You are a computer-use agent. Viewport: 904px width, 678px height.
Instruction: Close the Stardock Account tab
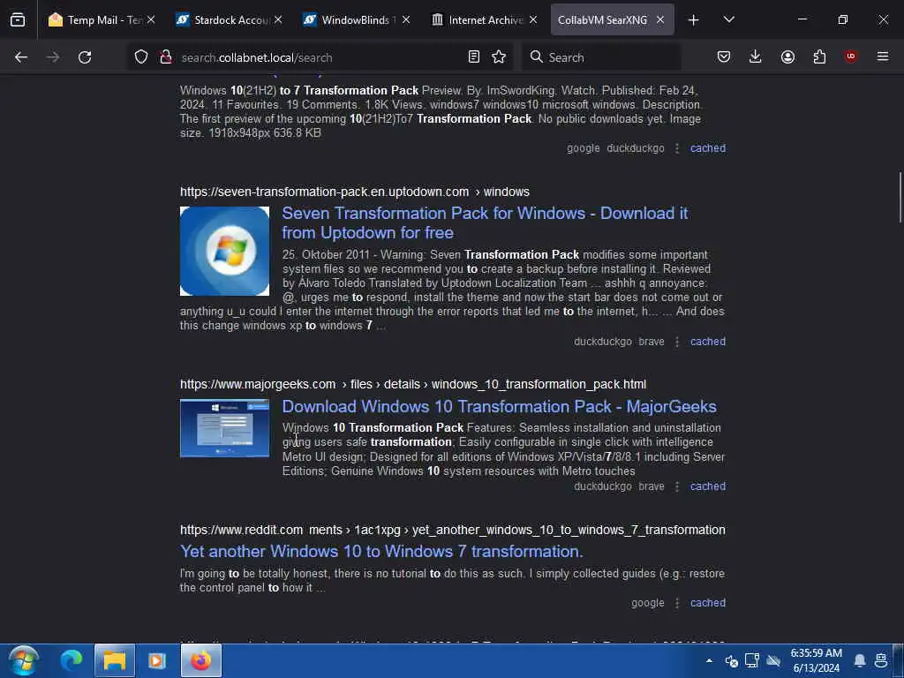(x=278, y=20)
